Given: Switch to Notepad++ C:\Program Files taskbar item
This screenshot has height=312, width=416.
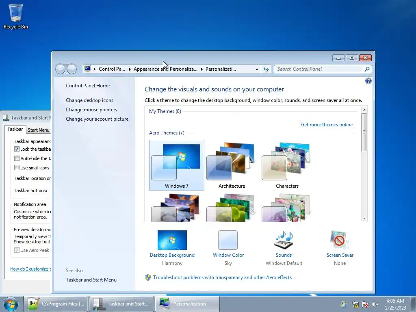Looking at the screenshot, I should [56, 304].
